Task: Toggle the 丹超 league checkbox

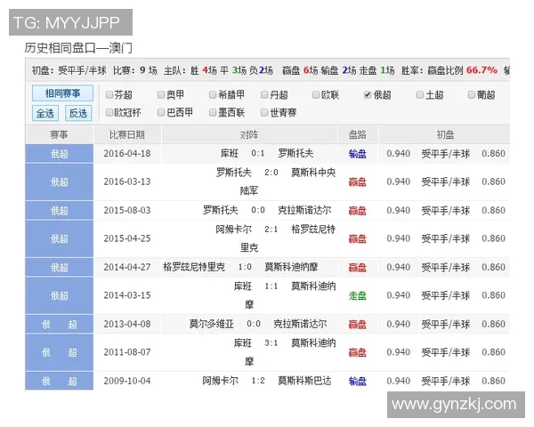Action: pos(264,94)
